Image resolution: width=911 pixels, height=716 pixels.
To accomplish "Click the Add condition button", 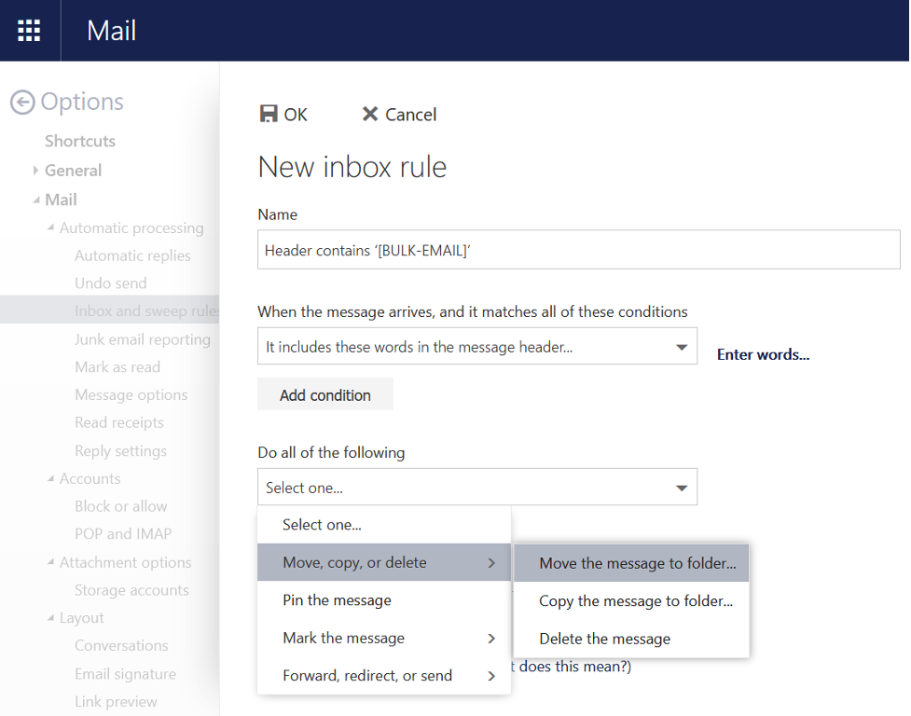I will (x=325, y=395).
